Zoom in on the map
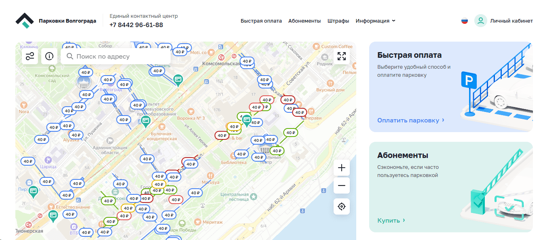Image resolution: width=539 pixels, height=240 pixels. [342, 168]
